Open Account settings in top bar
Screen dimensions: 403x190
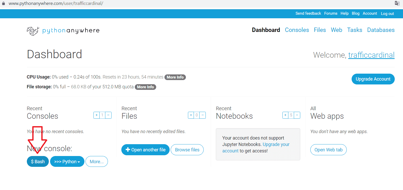[x=370, y=13]
